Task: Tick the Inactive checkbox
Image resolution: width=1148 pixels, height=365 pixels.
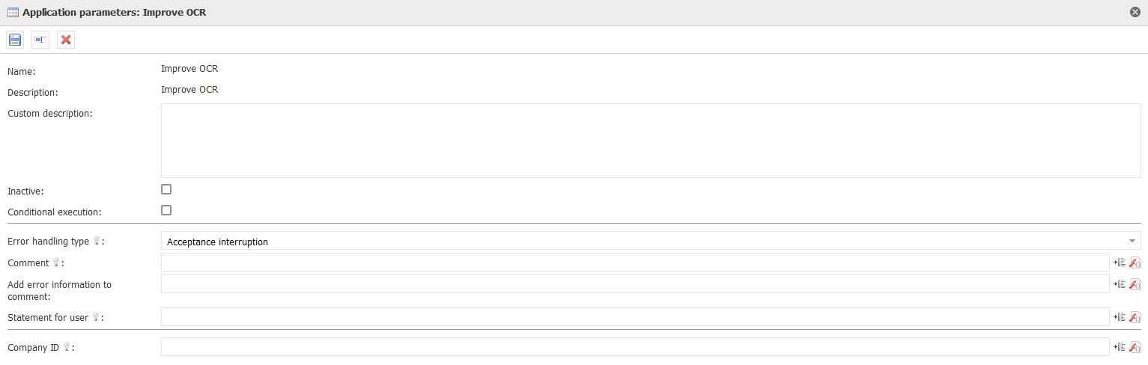Action: click(166, 189)
